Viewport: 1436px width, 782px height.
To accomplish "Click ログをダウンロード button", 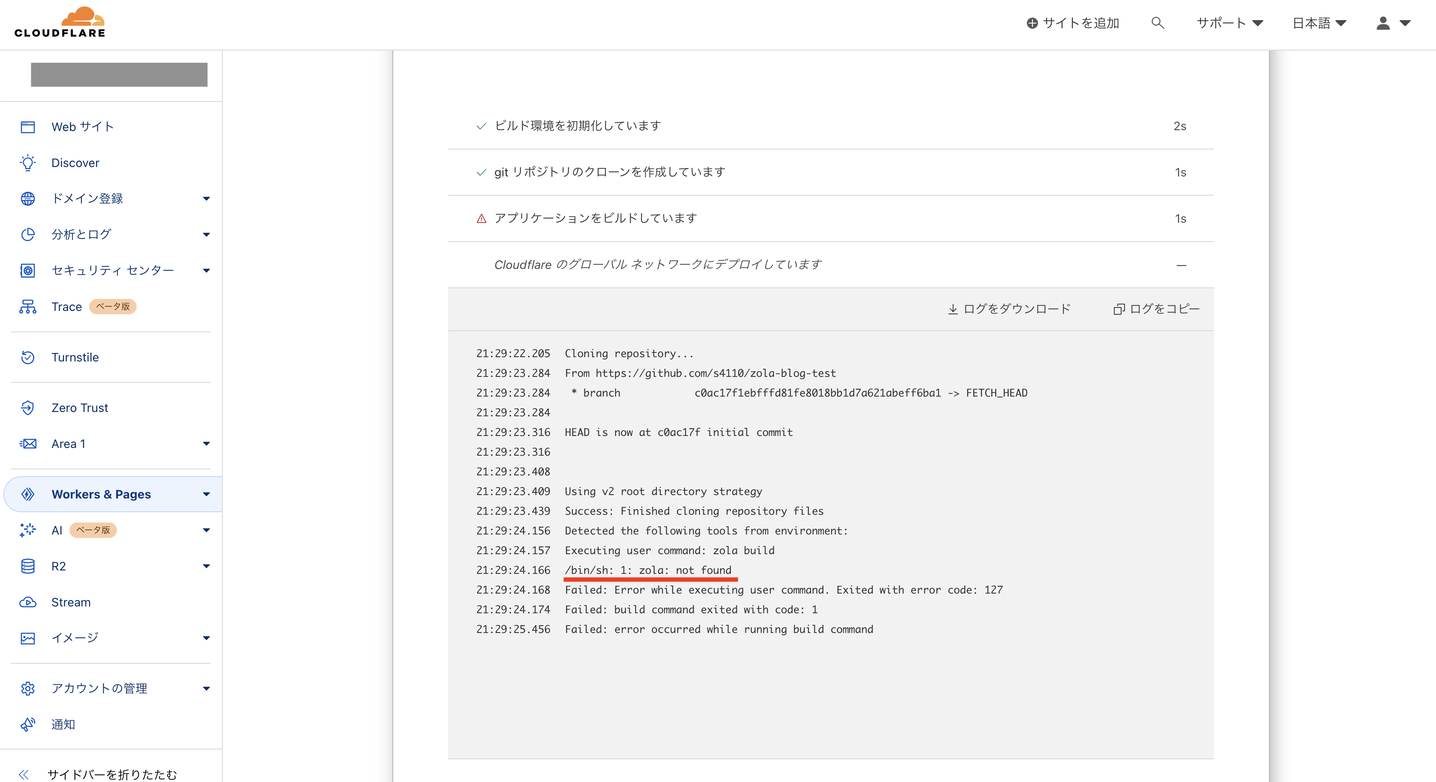I will pos(1010,309).
